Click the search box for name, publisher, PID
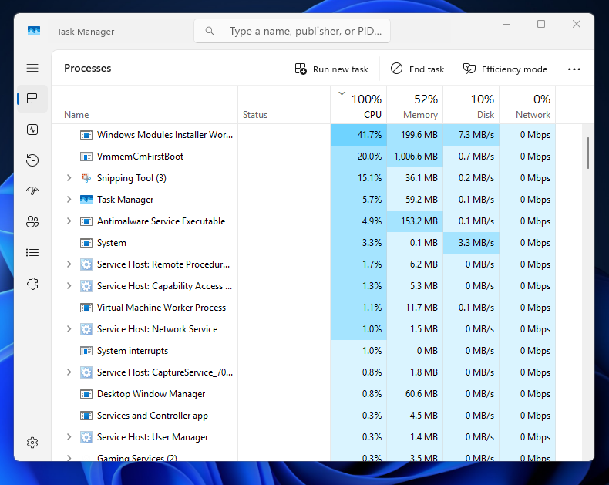The image size is (609, 485). tap(292, 31)
